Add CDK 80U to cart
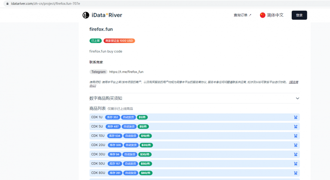 (296, 173)
